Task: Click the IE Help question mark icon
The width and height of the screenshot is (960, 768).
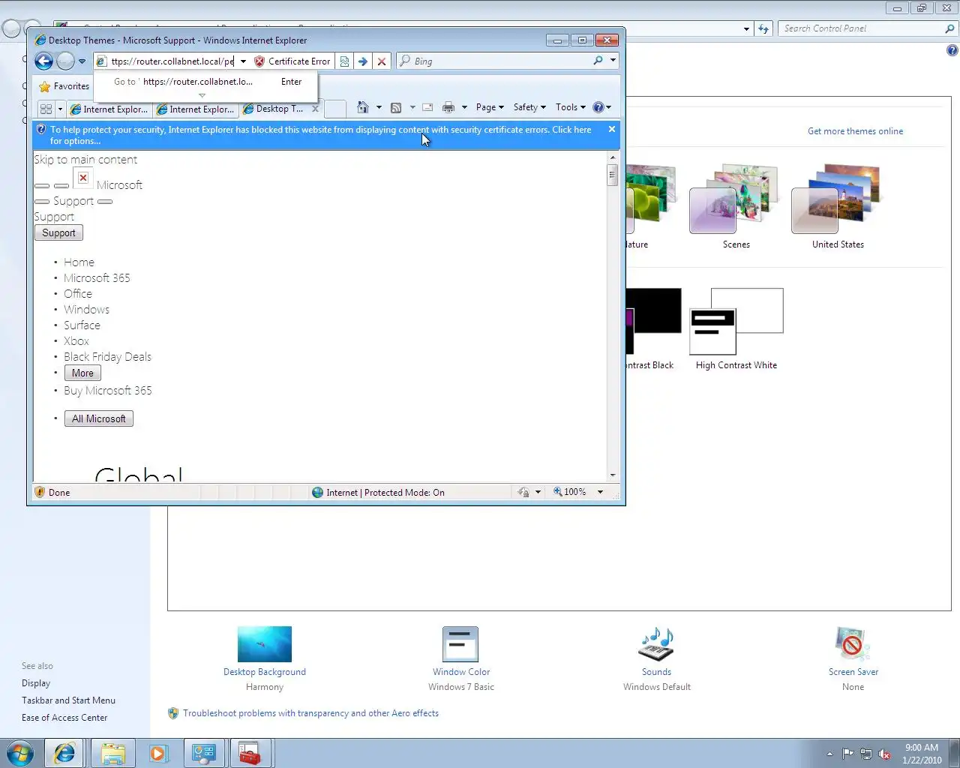Action: coord(598,107)
